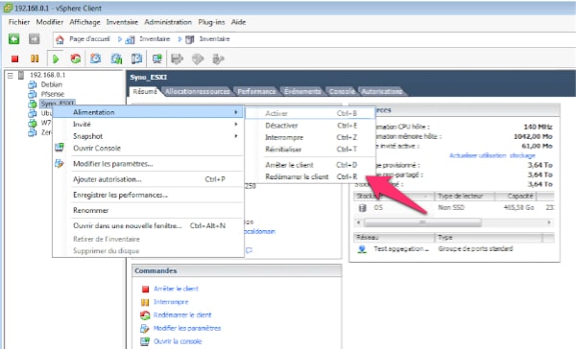Switch to the Performance tab
This screenshot has width=576, height=349.
pos(256,91)
